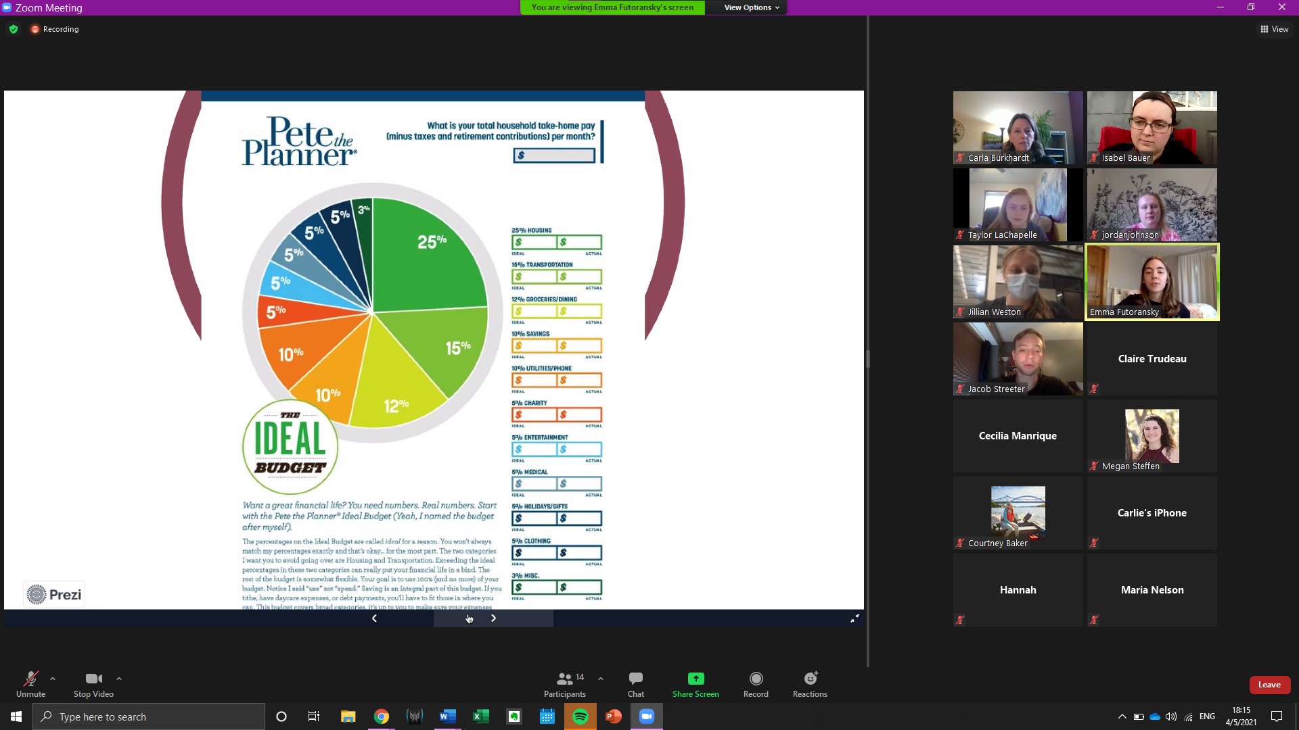This screenshot has height=730, width=1299.
Task: Select Emma Futoransky's video thumbnail
Action: pyautogui.click(x=1152, y=282)
